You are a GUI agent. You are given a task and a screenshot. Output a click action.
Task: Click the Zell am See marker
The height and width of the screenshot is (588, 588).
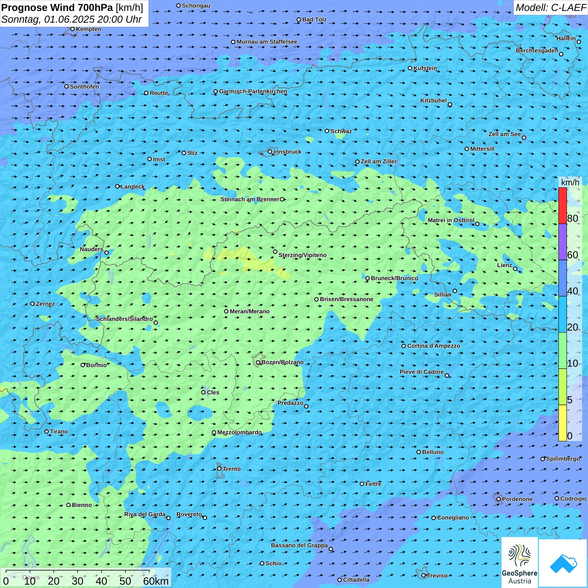[524, 137]
